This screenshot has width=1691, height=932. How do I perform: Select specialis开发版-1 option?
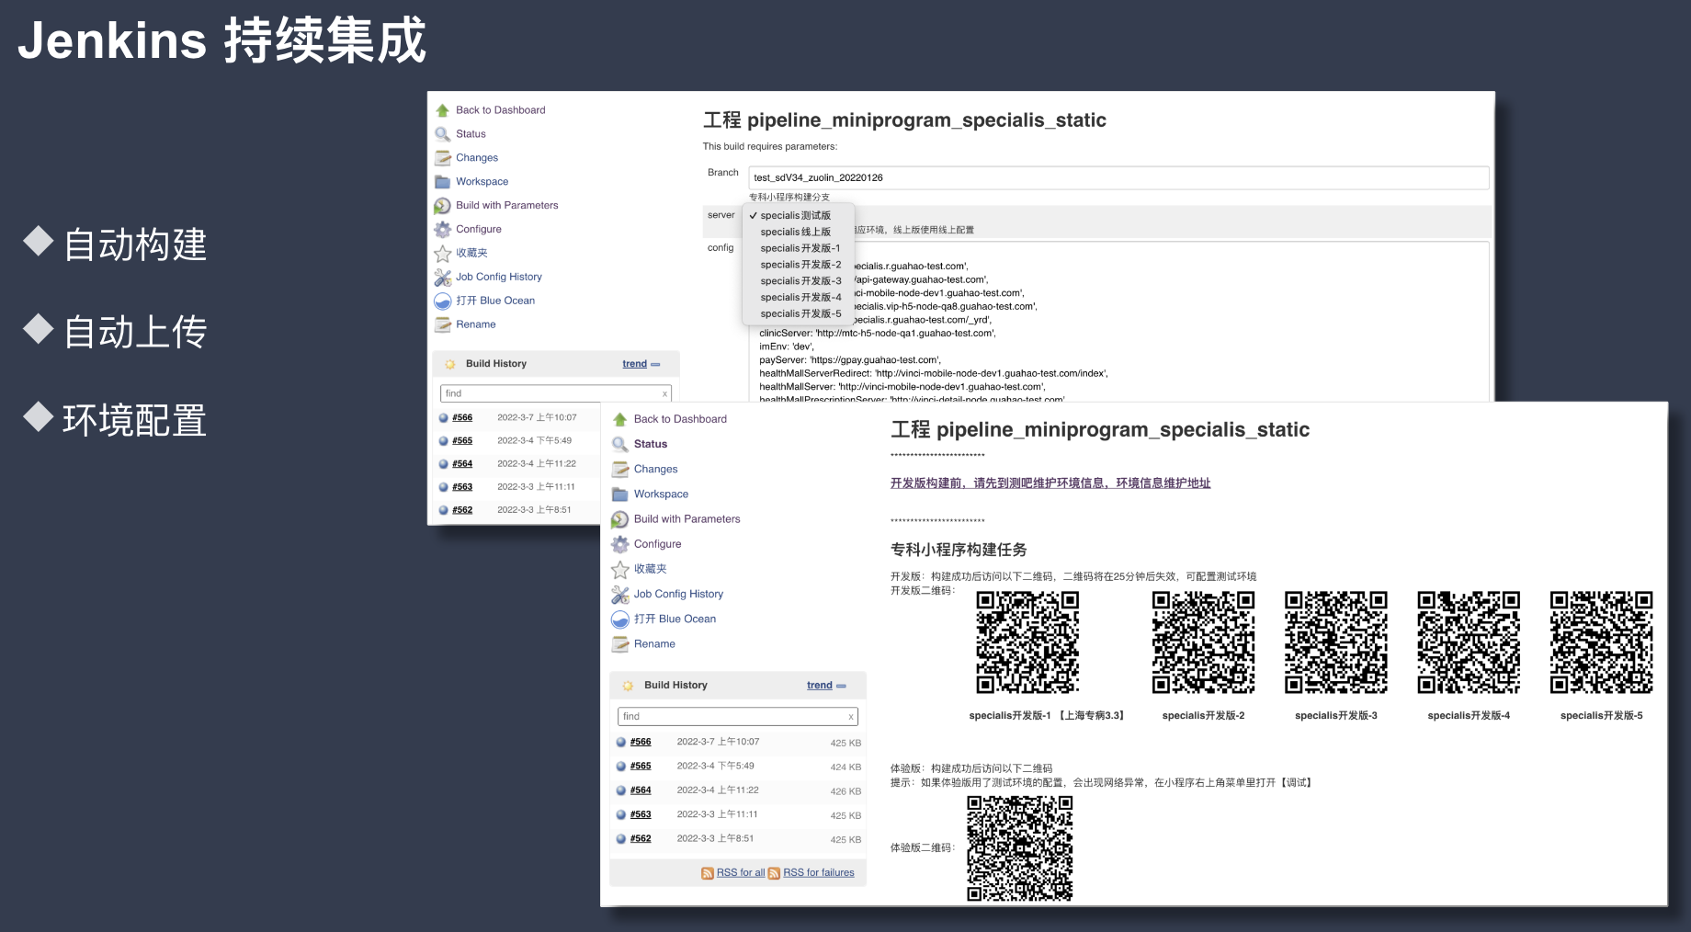[x=800, y=248]
